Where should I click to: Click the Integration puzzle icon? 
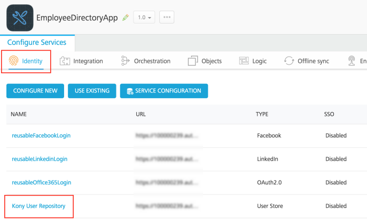click(x=65, y=61)
